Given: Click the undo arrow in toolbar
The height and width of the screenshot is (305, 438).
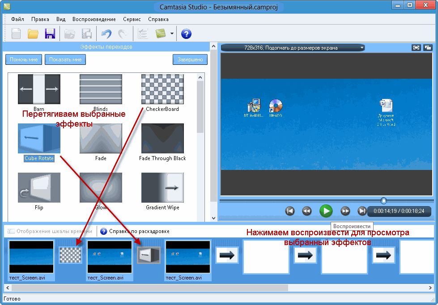Looking at the screenshot, I should click(x=106, y=34).
